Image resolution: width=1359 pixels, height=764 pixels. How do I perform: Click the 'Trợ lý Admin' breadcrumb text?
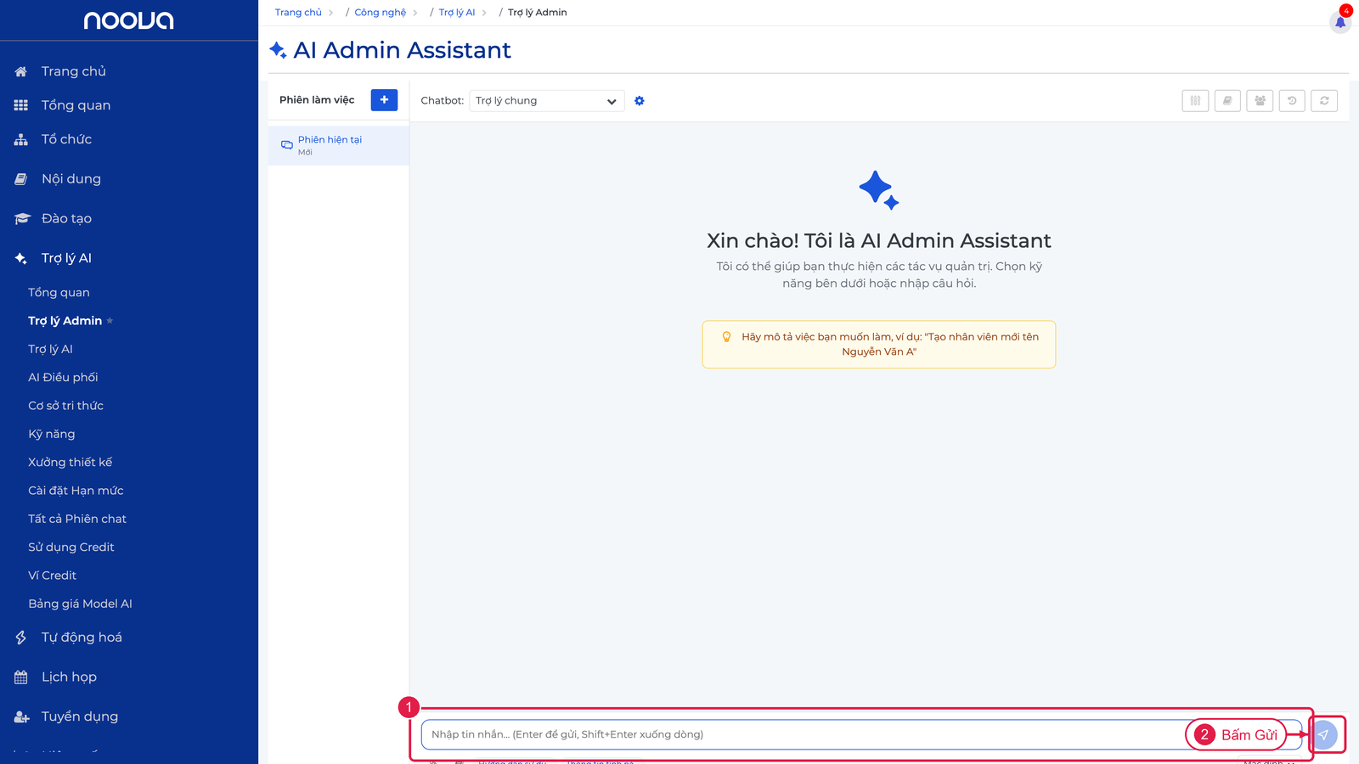coord(538,13)
